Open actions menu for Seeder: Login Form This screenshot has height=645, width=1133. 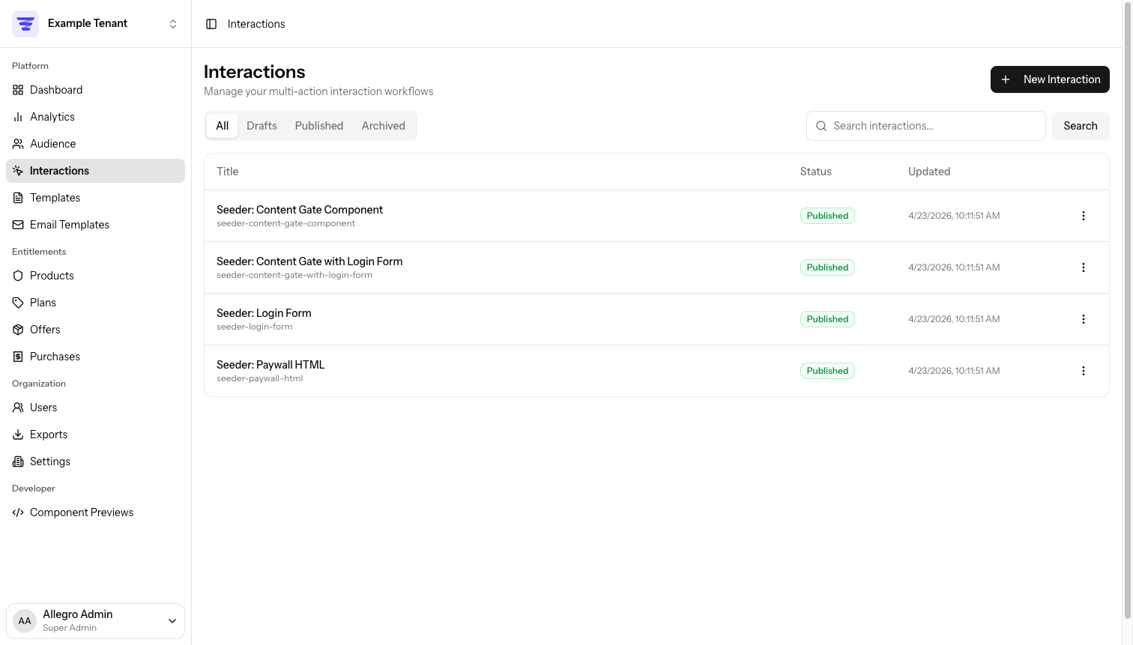tap(1083, 319)
